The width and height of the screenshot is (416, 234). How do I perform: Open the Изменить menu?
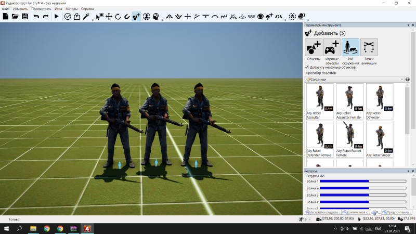click(20, 9)
